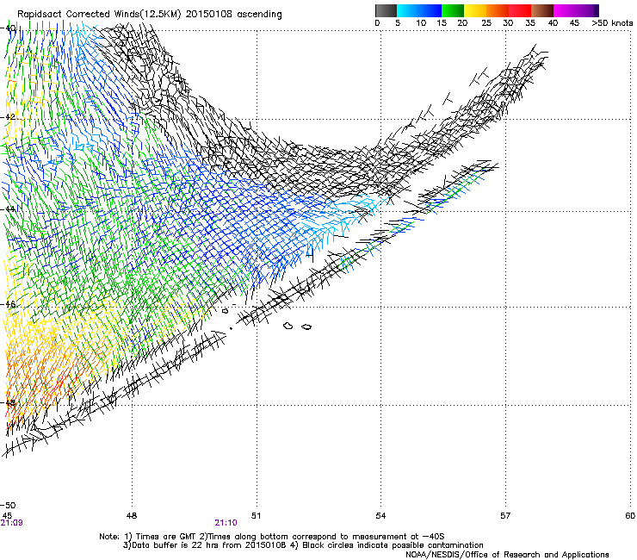
Task: Click the legend label '35'
Action: (530, 23)
